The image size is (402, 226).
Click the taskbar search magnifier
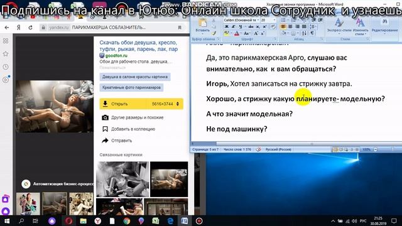click(x=21, y=221)
